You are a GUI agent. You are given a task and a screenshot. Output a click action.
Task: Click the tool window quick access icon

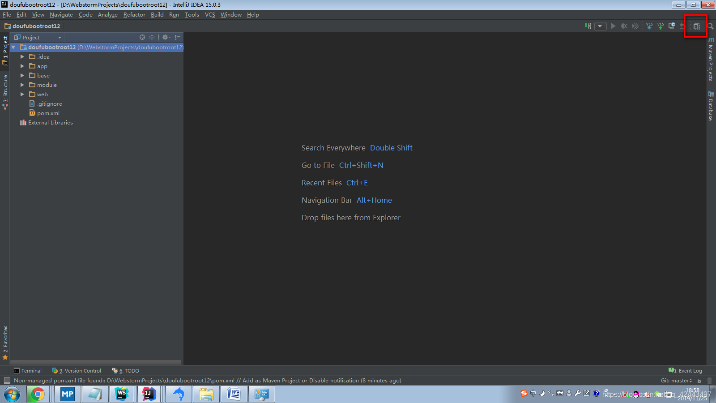click(7, 381)
